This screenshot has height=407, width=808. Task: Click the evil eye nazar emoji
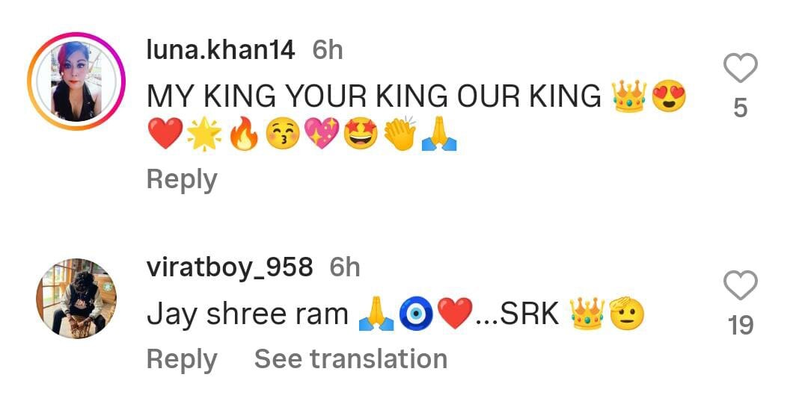tap(415, 314)
